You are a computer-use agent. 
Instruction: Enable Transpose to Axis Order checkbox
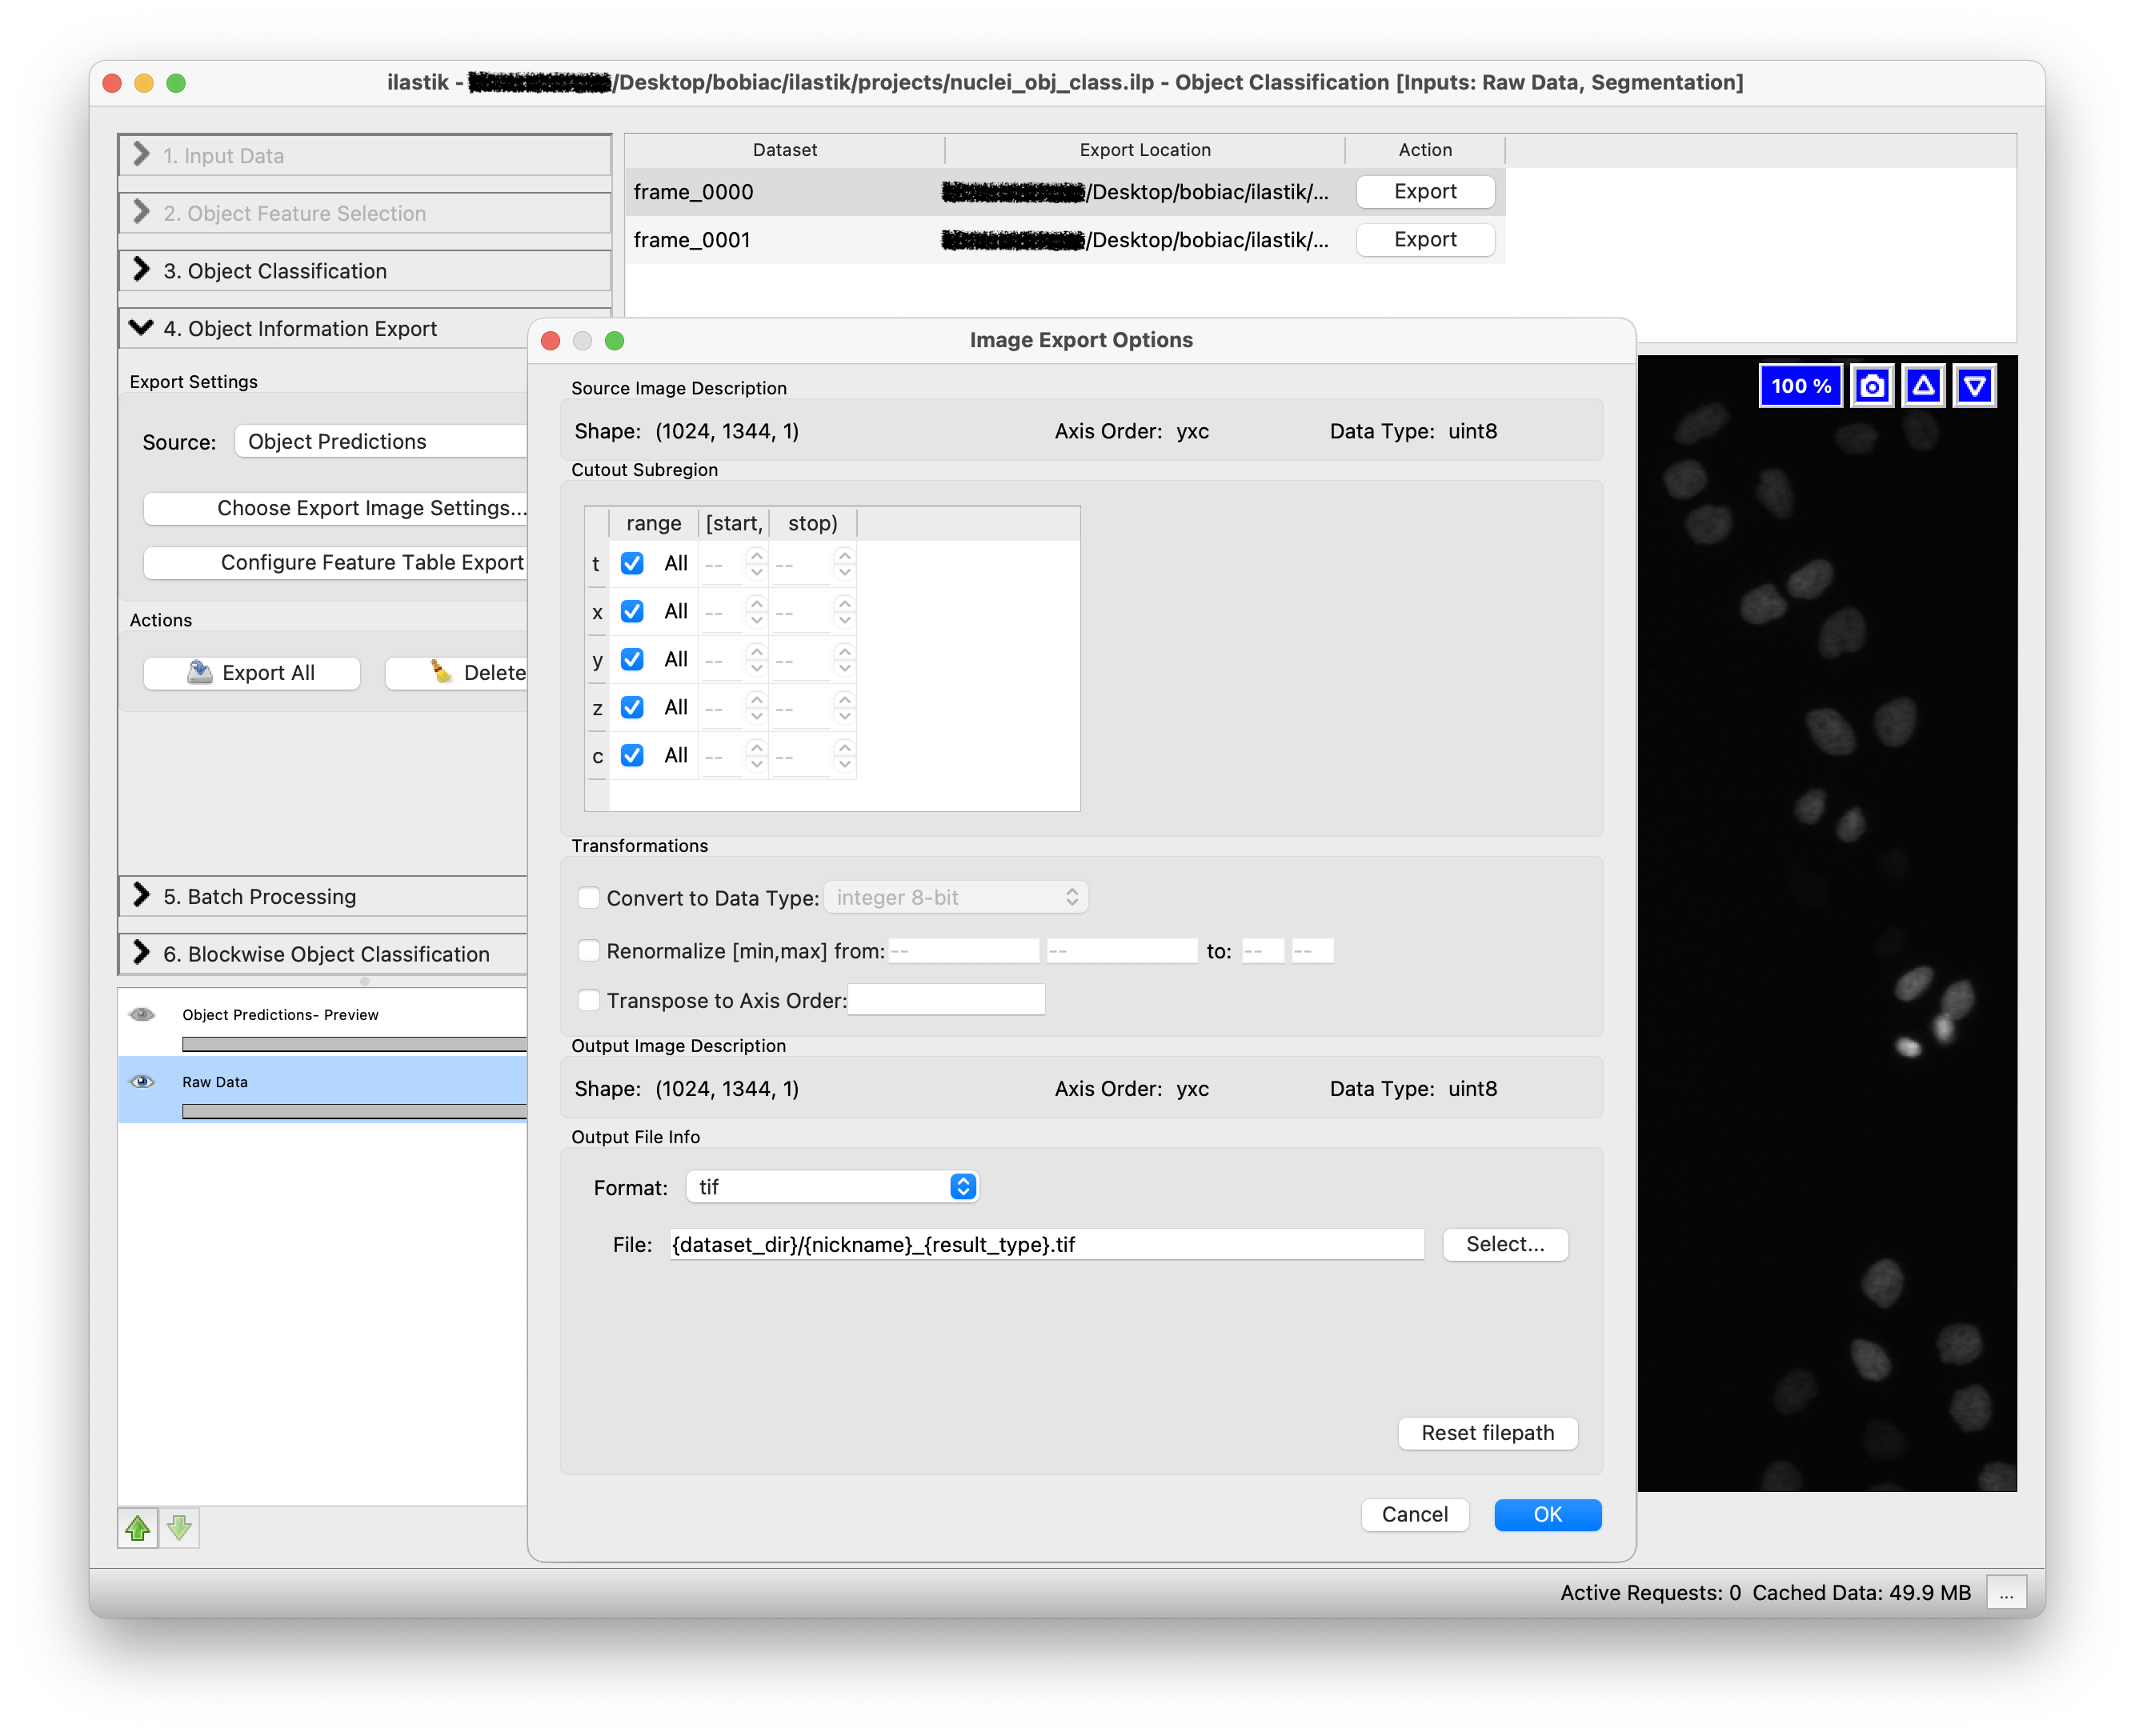(589, 1000)
